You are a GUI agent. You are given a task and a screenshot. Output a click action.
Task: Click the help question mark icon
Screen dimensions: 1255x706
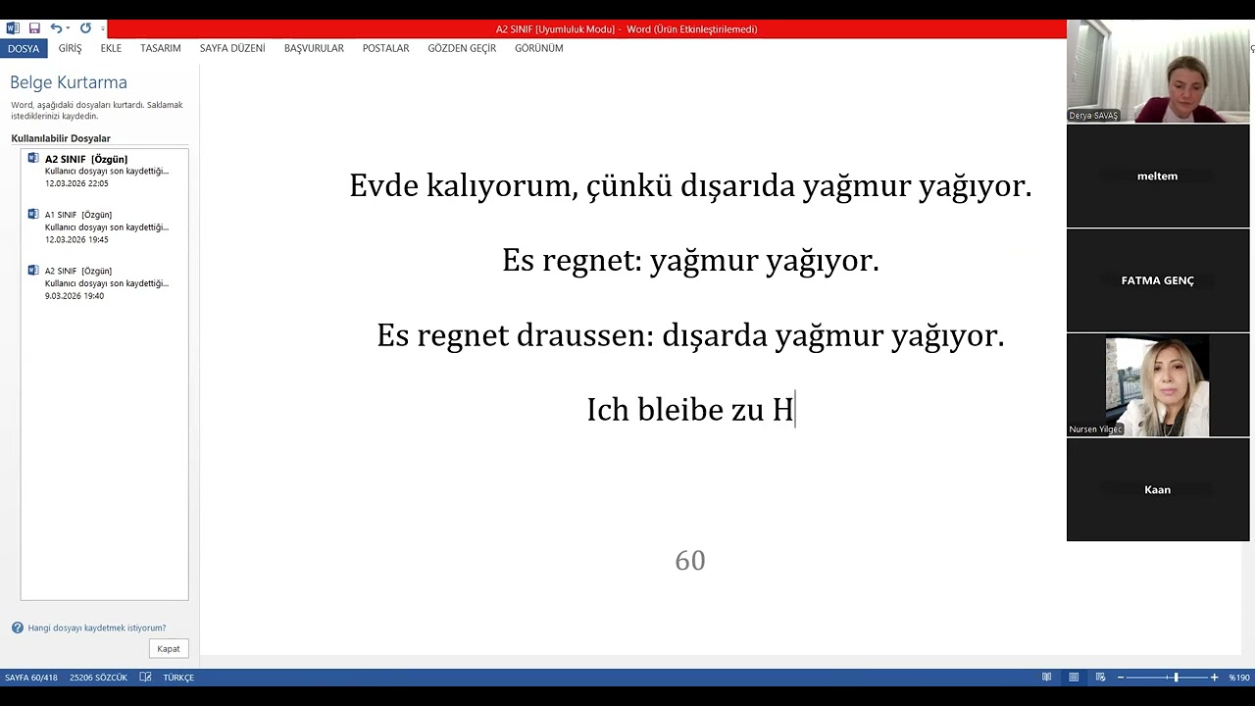(18, 628)
